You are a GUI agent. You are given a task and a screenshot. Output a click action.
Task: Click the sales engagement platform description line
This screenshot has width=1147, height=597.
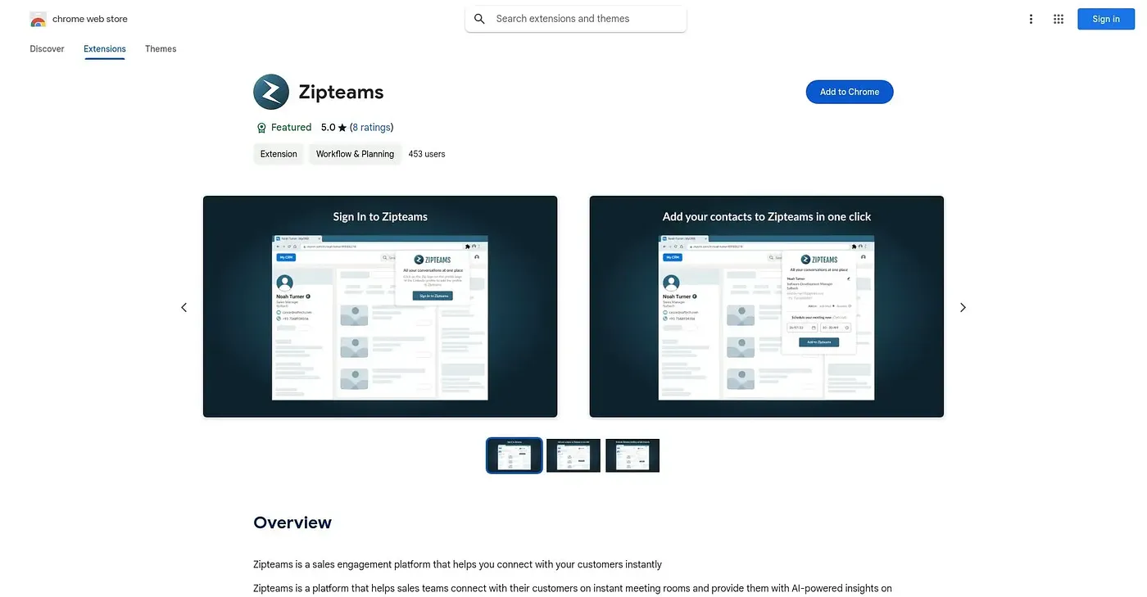[458, 565]
